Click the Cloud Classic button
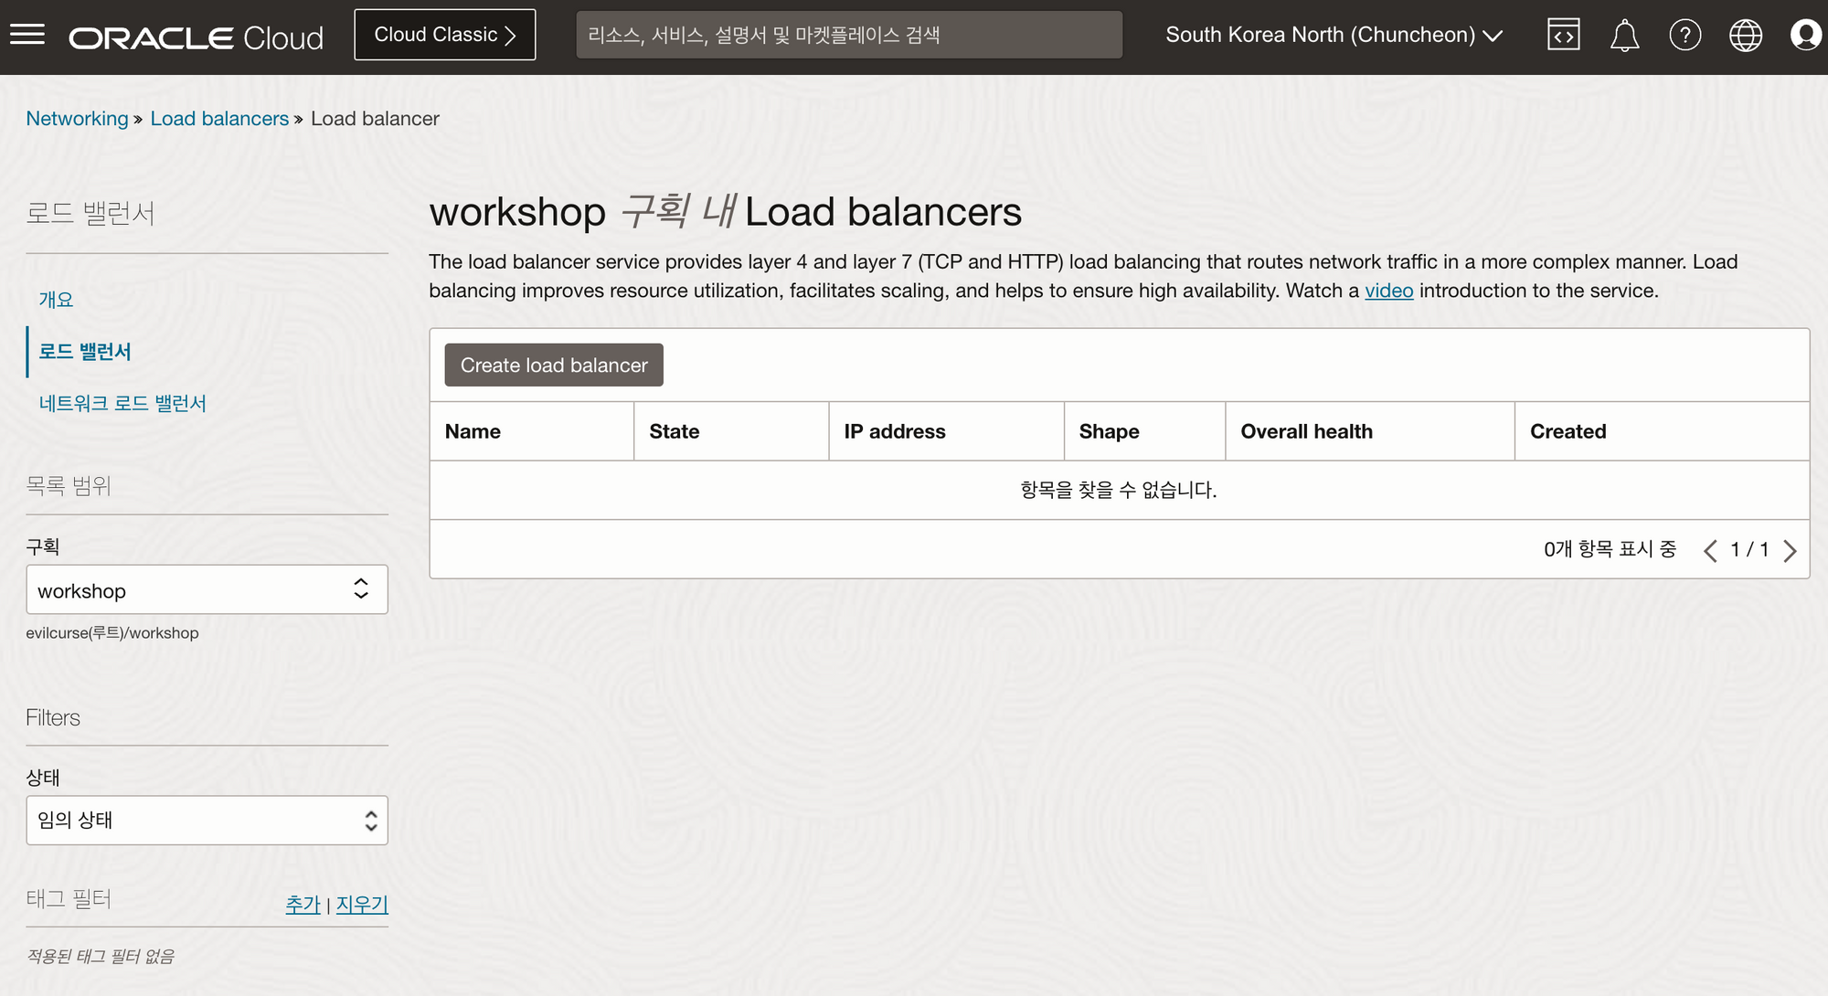The width and height of the screenshot is (1828, 996). point(445,35)
